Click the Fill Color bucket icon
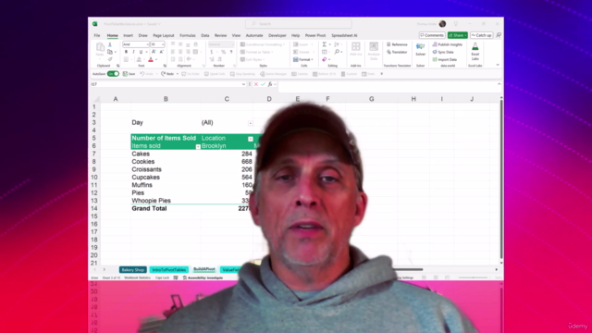Viewport: 592px width, 333px height. point(139,59)
